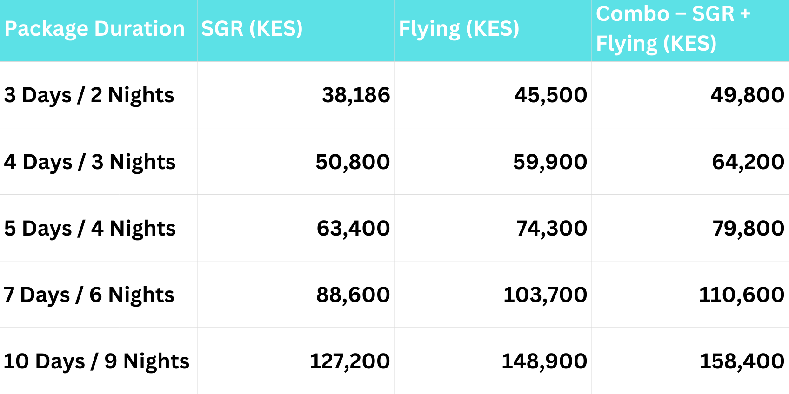Select the 38,186 SGR price cell

356,95
